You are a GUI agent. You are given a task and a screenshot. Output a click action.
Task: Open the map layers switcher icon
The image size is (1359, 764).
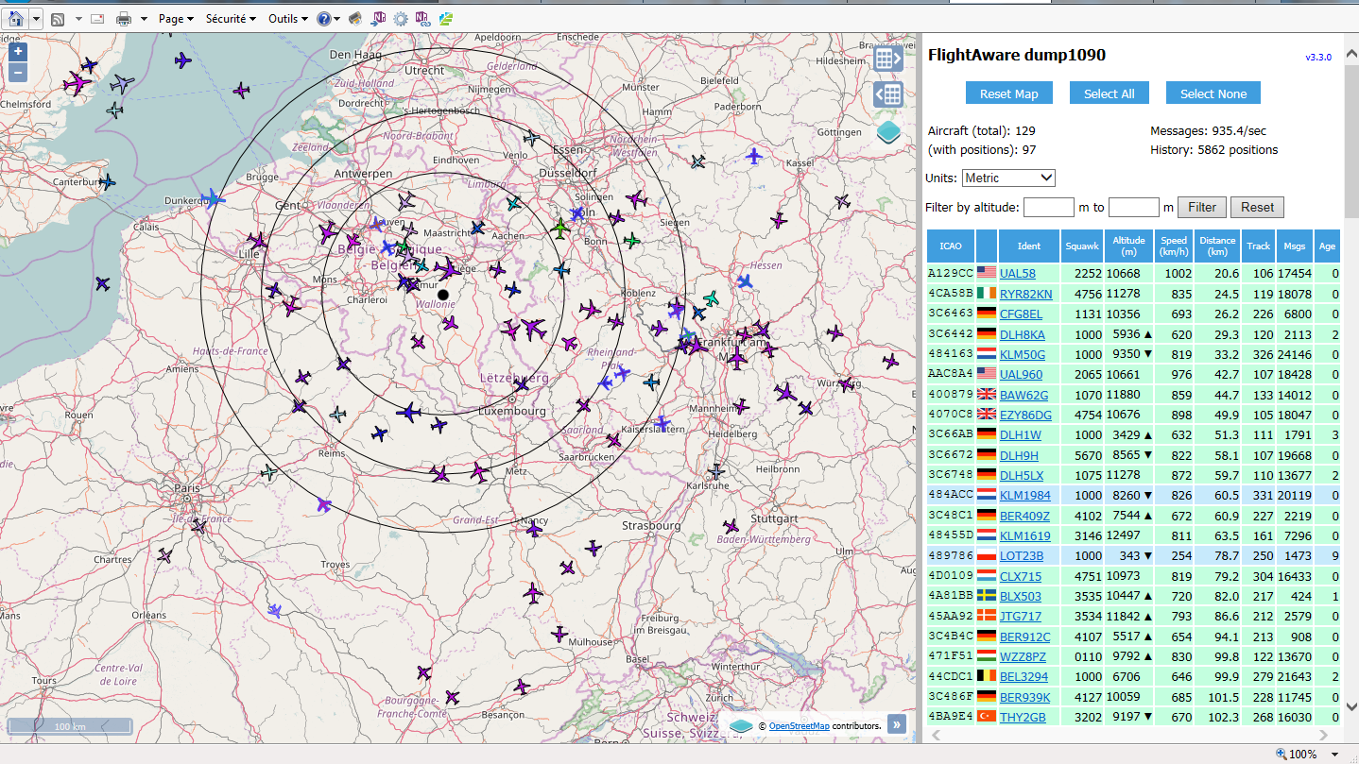point(888,132)
